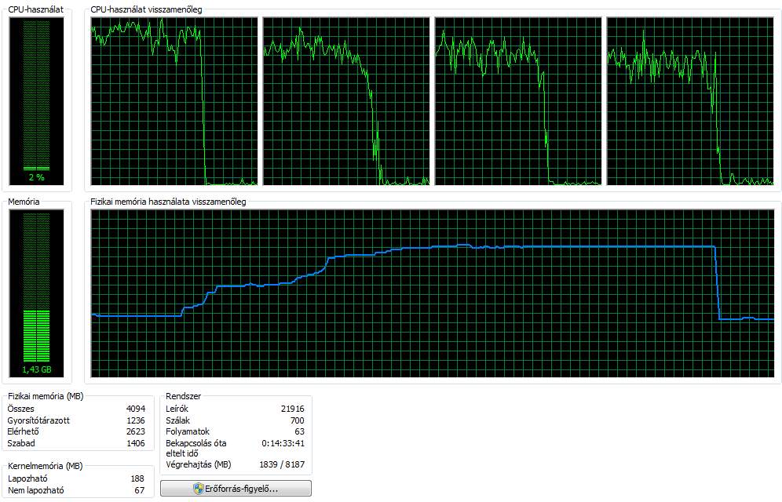This screenshot has height=502, width=782.
Task: Select the first CPU core history graph
Action: click(x=174, y=102)
